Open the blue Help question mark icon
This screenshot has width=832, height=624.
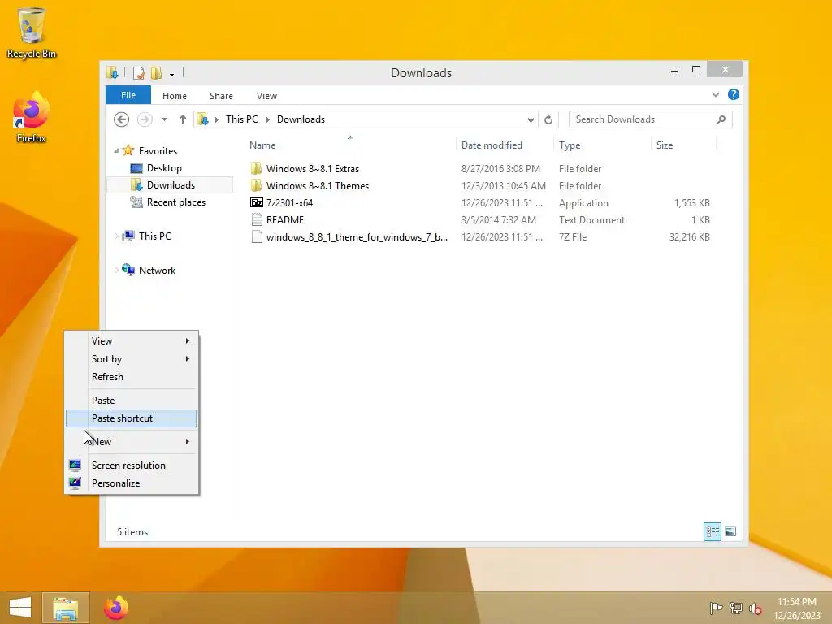734,94
